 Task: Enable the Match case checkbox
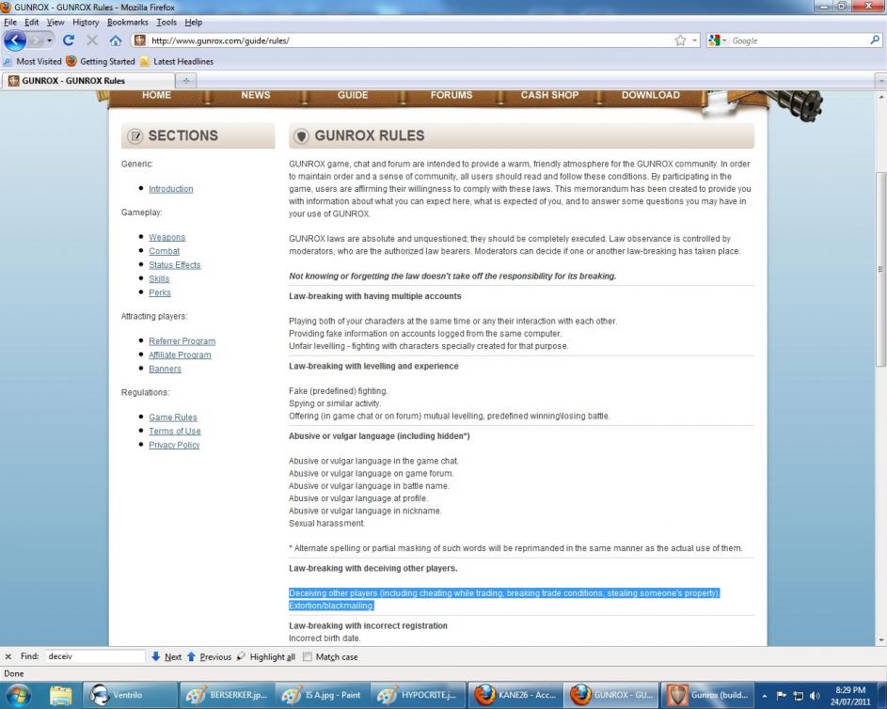(308, 657)
